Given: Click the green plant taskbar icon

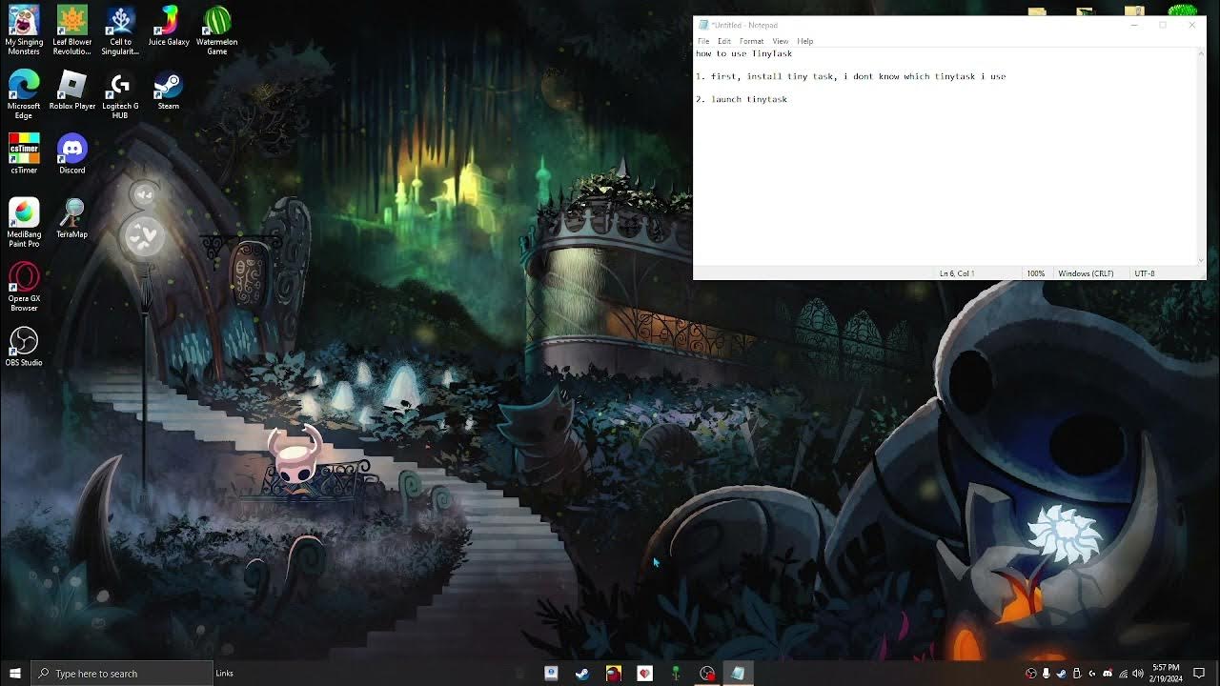Looking at the screenshot, I should 676,673.
